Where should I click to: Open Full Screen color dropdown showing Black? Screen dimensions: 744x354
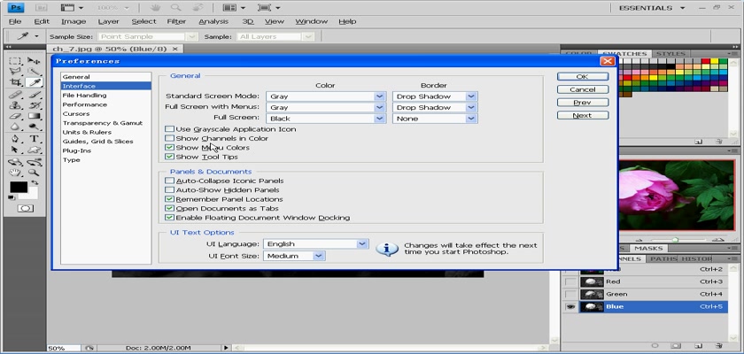click(x=326, y=119)
